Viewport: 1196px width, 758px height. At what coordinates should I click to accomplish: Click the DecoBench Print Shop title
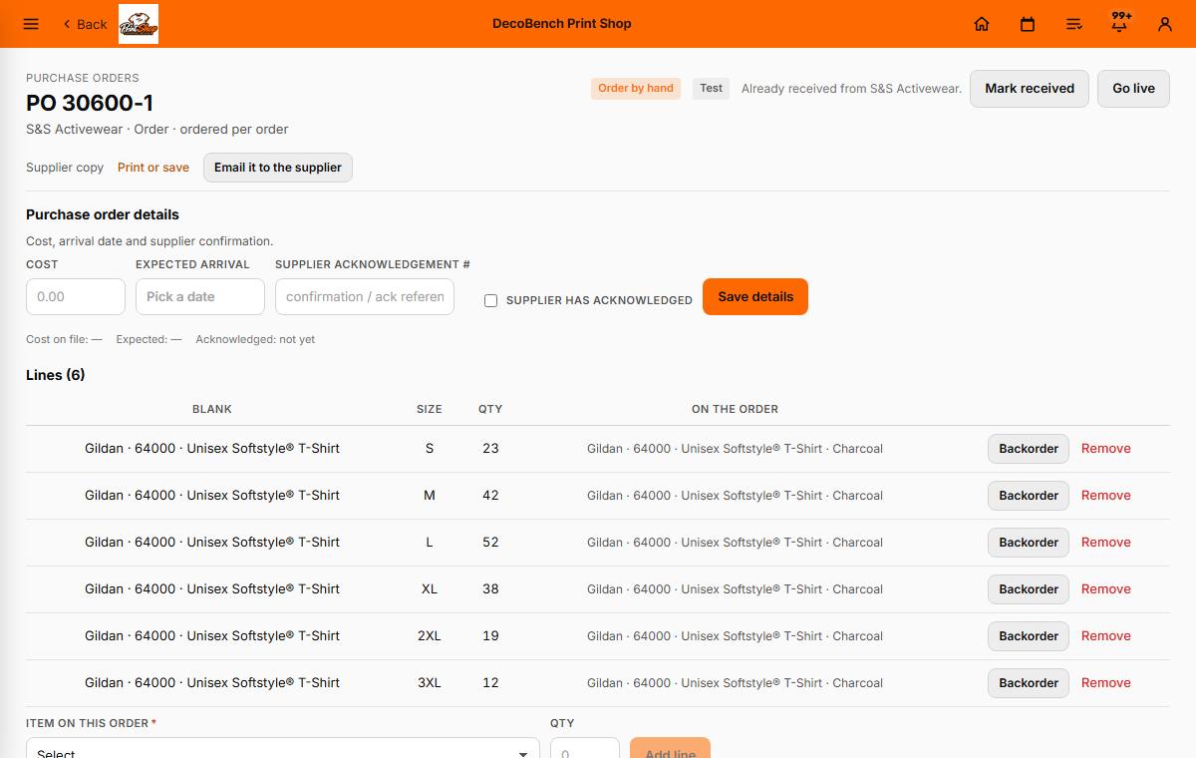[x=562, y=24]
